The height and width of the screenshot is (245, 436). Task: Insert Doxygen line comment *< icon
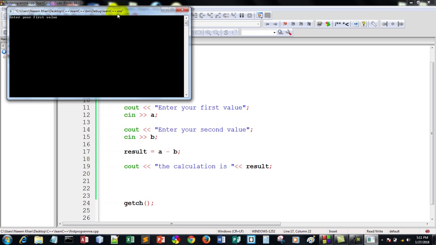(345, 24)
